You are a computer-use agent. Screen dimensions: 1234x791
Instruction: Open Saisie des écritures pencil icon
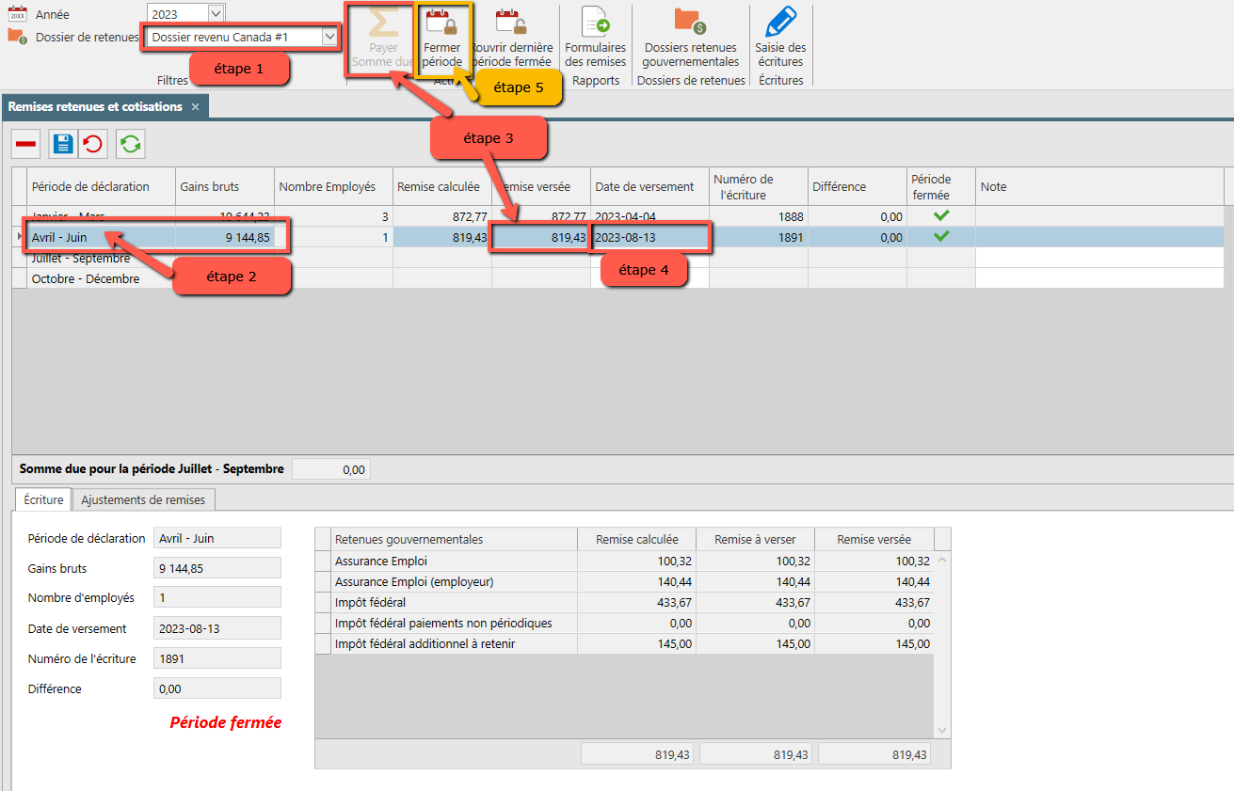click(x=780, y=21)
